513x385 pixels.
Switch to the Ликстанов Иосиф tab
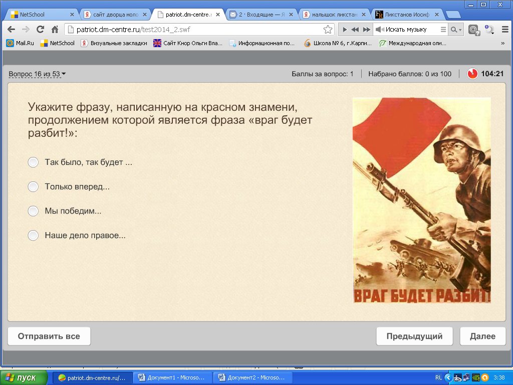[407, 15]
